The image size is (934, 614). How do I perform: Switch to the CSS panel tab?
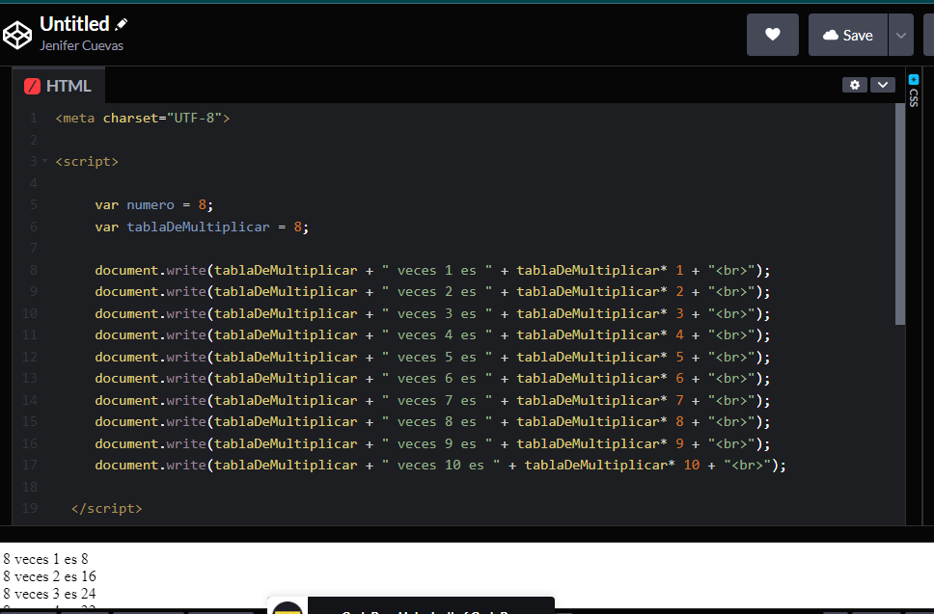pos(914,91)
